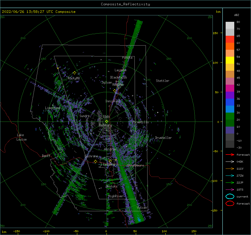The height and width of the screenshot is (235, 251).
Task: Click the Ponoka city label
Action: point(127,58)
